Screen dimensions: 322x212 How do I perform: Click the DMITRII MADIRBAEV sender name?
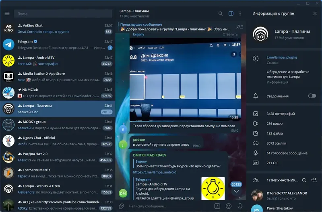[x=149, y=155]
